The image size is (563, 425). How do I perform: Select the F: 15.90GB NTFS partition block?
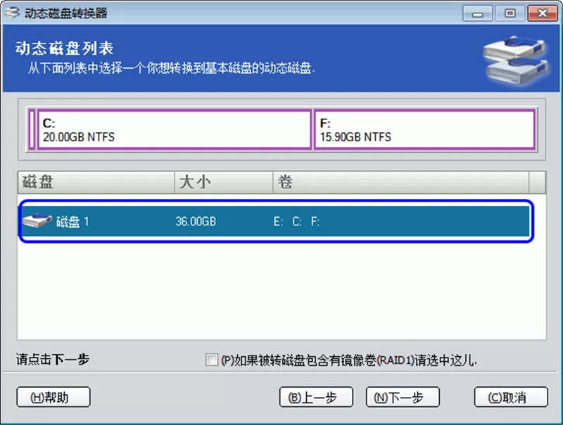click(425, 129)
